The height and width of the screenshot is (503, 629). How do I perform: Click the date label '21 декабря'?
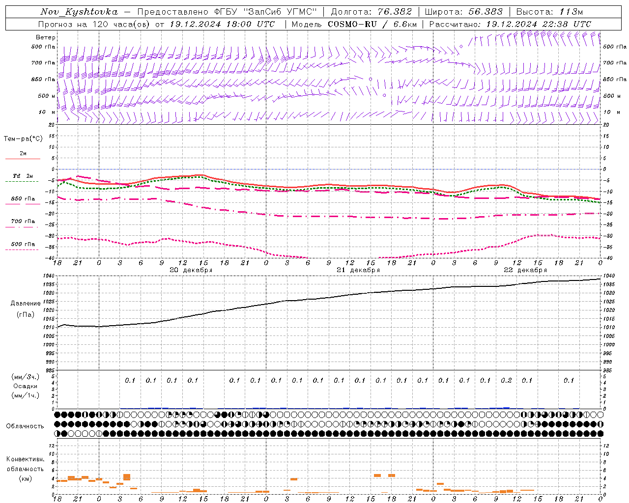tap(358, 270)
